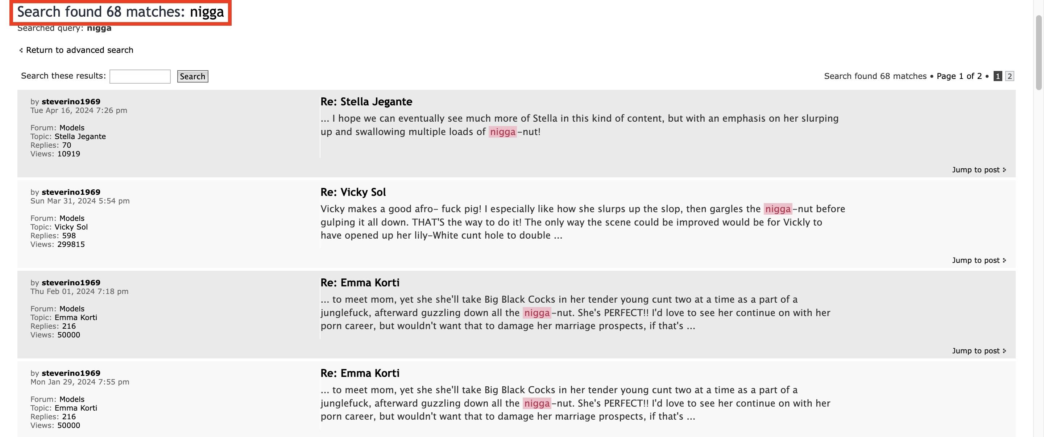The height and width of the screenshot is (437, 1044).
Task: Open the Vicky Sol topic link
Action: pos(71,227)
